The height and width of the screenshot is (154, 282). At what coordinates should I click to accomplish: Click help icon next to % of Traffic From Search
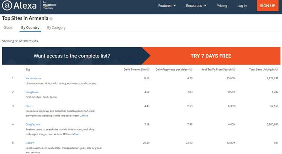coord(233,69)
